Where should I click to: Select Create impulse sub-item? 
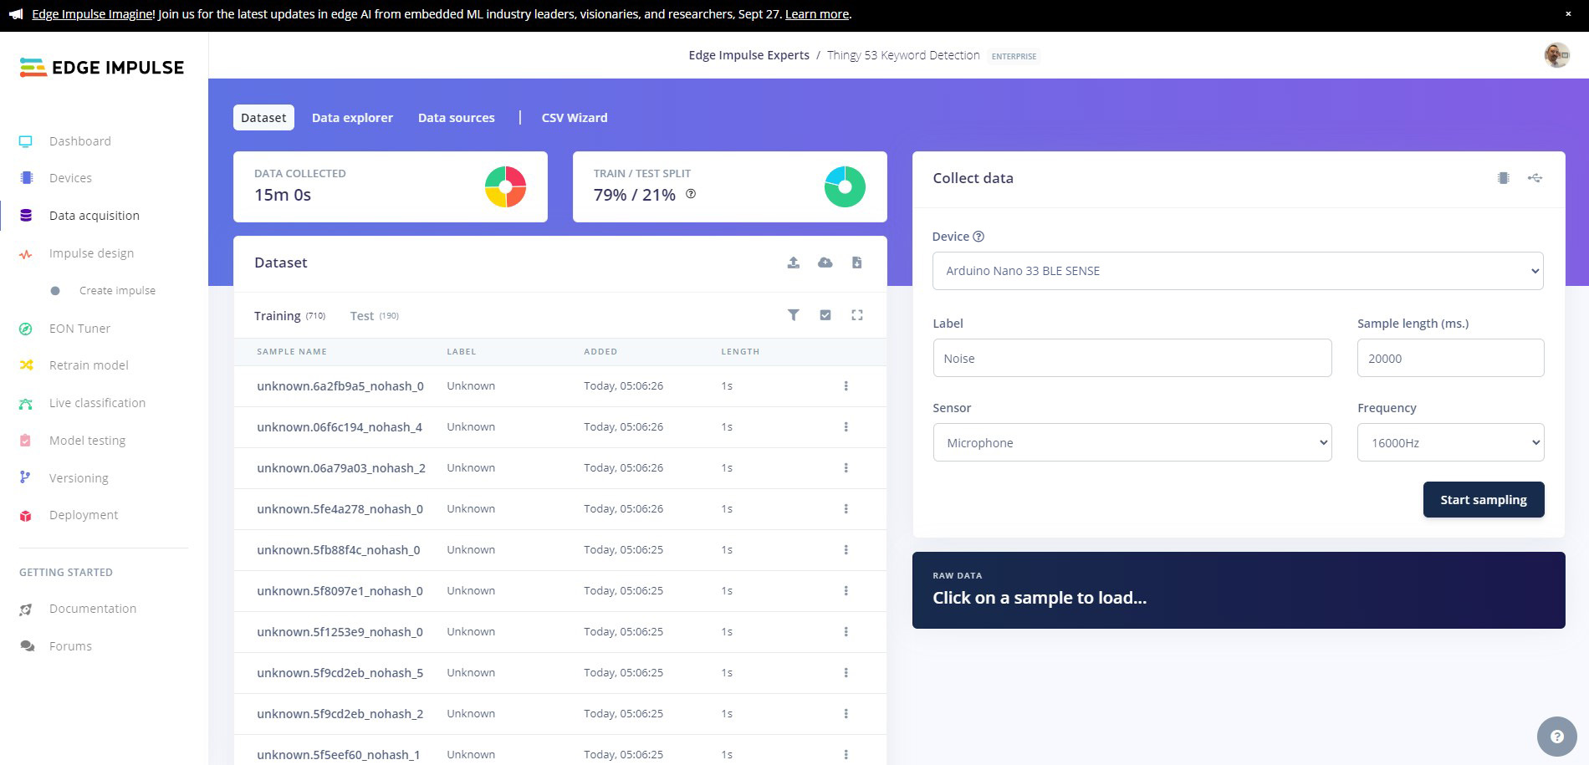[x=117, y=291]
